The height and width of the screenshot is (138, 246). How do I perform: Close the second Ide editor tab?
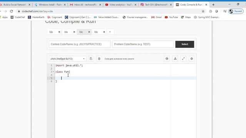point(74,32)
